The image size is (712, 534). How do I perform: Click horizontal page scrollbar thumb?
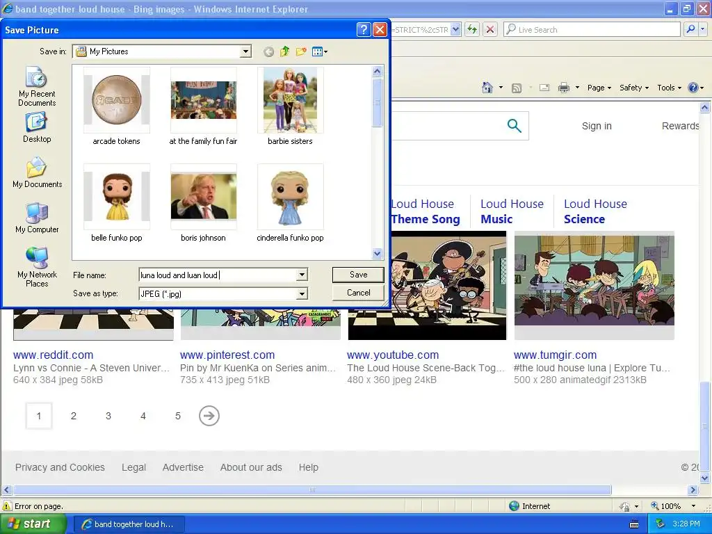[312, 489]
